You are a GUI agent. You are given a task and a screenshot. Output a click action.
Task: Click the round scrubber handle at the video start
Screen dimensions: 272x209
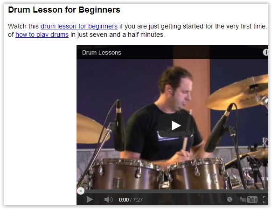(x=81, y=191)
